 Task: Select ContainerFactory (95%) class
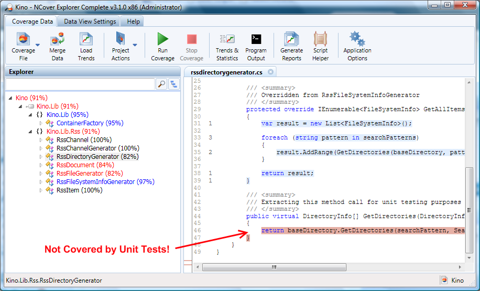tap(90, 123)
